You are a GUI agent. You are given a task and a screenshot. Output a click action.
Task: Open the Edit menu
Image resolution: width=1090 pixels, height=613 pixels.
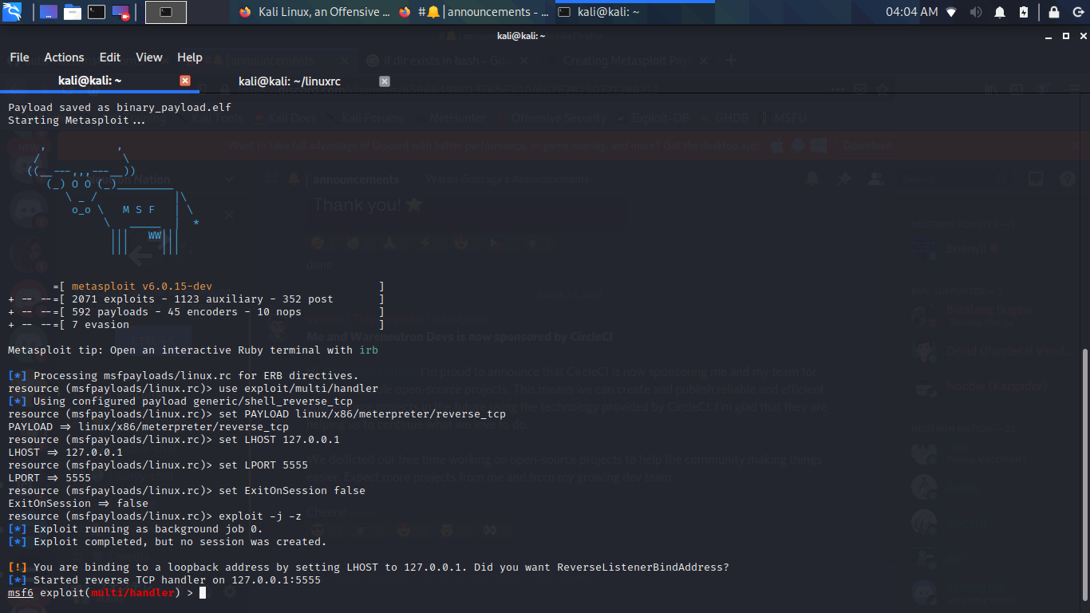tap(110, 57)
